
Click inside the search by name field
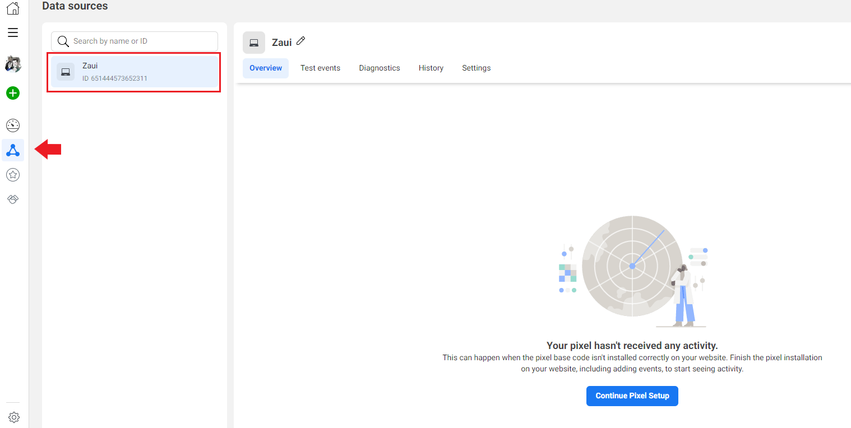pos(140,41)
